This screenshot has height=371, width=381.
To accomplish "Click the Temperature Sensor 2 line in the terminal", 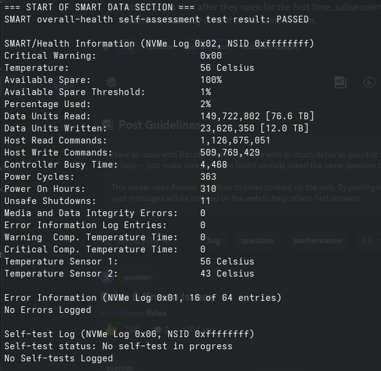I will click(129, 274).
